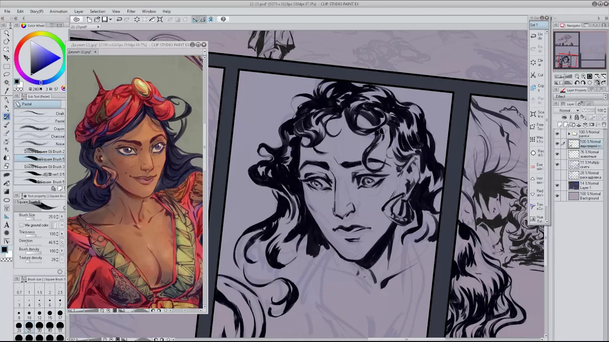The image size is (609, 342).
Task: Adjust the Brush density slider
Action: 33,252
